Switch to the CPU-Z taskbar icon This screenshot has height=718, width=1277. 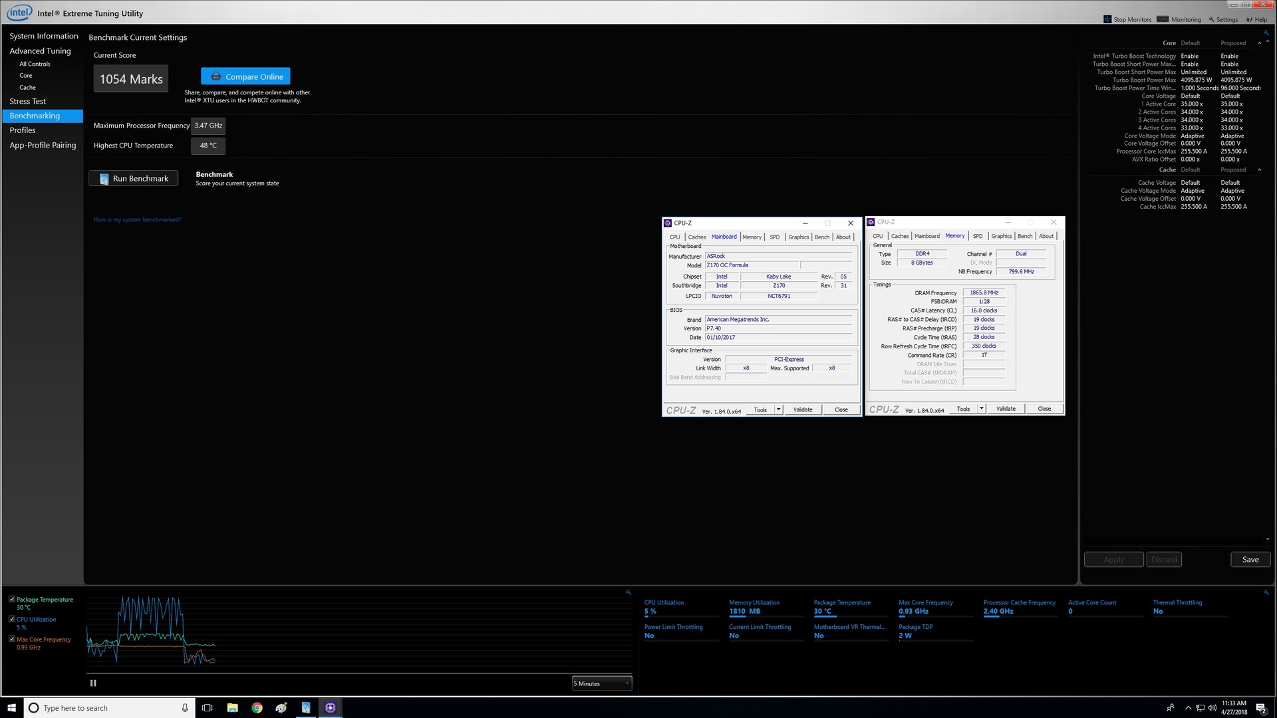(331, 708)
